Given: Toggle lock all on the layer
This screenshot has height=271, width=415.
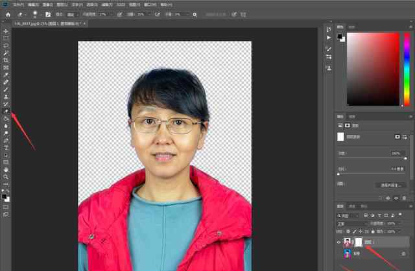Looking at the screenshot, I should pyautogui.click(x=373, y=231).
